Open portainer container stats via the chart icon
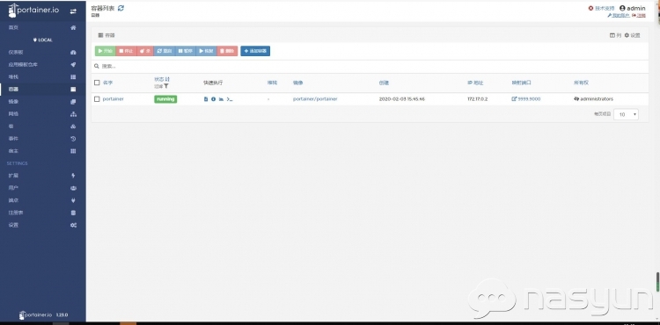The width and height of the screenshot is (660, 325). [x=221, y=99]
